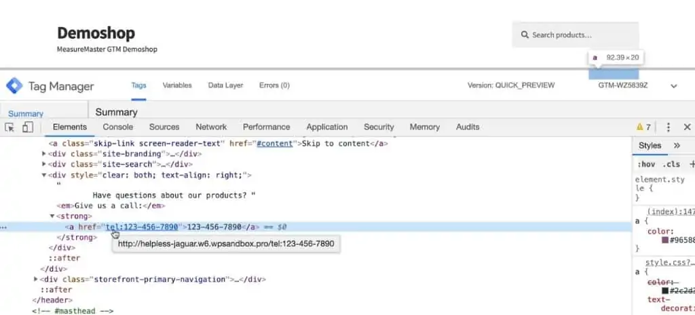Click the inspect element picker icon
Viewport: 695px width, 315px height.
pos(10,127)
